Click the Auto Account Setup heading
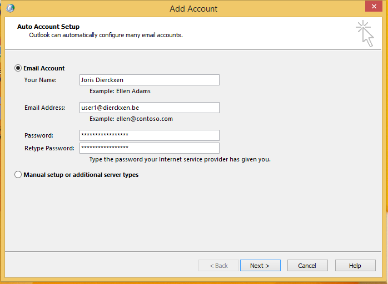Image resolution: width=388 pixels, height=284 pixels. pyautogui.click(x=48, y=27)
